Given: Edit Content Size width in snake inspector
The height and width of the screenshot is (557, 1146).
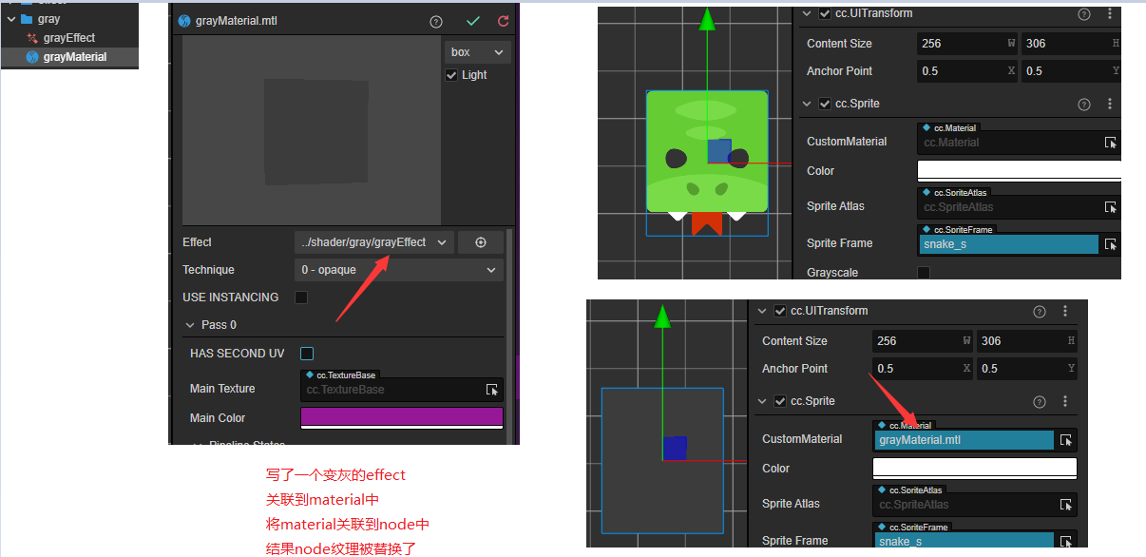Looking at the screenshot, I should click(x=967, y=44).
